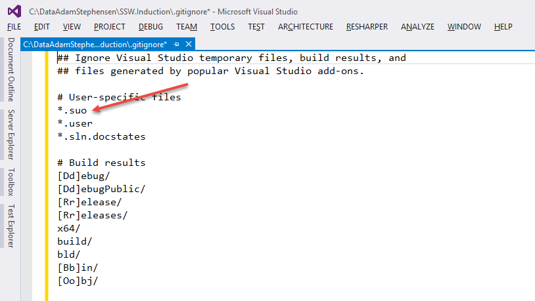Expand the Document Outline side panel
The width and height of the screenshot is (535, 301).
[x=11, y=70]
